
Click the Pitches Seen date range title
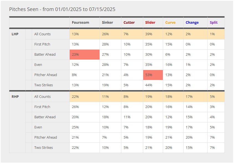coord(62,9)
